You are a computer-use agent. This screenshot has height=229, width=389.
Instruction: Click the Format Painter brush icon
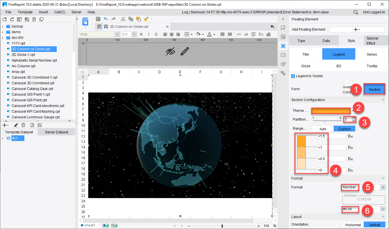(146, 19)
